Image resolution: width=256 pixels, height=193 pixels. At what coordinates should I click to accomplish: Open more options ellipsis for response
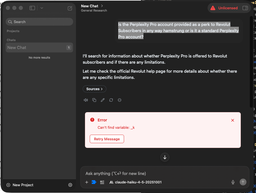pos(120,100)
